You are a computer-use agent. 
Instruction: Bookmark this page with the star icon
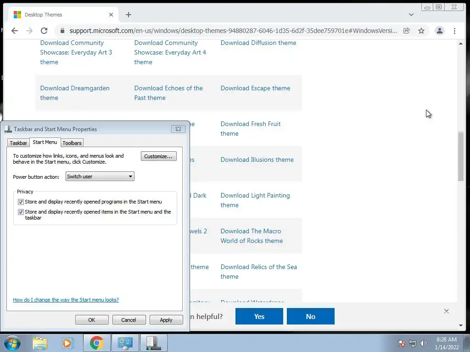(421, 31)
